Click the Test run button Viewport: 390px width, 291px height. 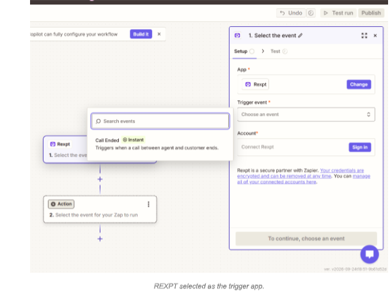[338, 13]
